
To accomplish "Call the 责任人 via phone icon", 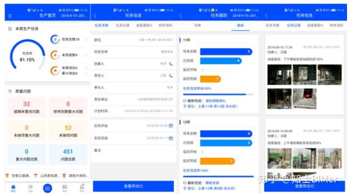I will click(171, 75).
